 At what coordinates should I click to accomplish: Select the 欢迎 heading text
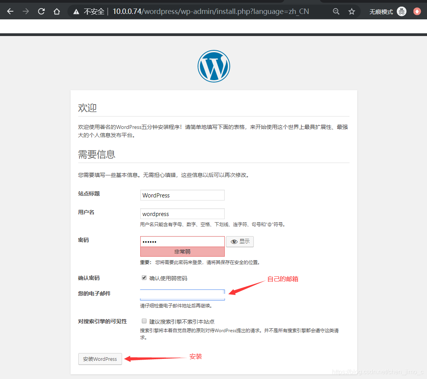click(x=87, y=108)
